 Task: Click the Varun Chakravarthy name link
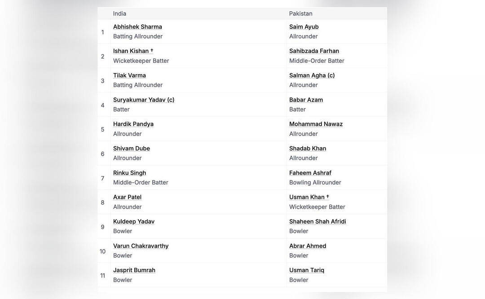[x=141, y=246]
